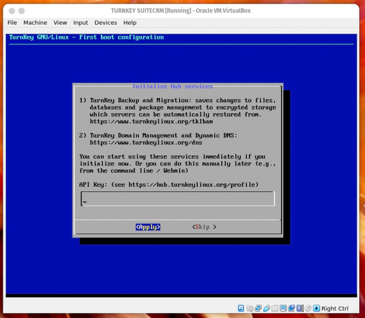Image resolution: width=365 pixels, height=318 pixels.
Task: Click the display settings monitor icon
Action: (283, 308)
